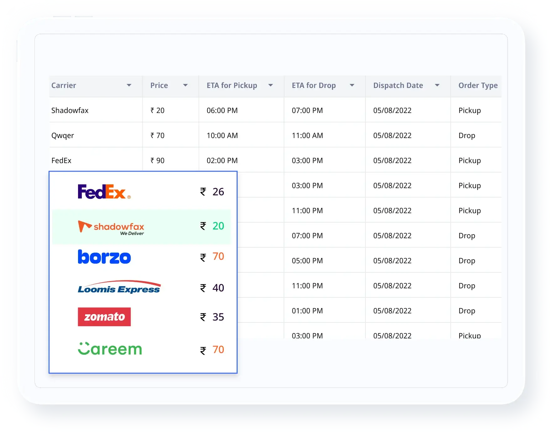Open the Carrier column dropdown arrow
551x432 pixels.
point(129,85)
